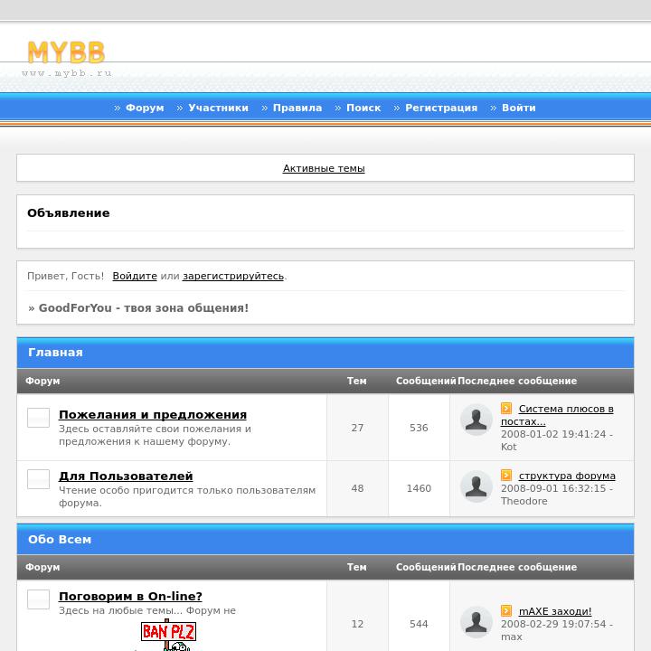The image size is (651, 651).
Task: Click avatar in Поговорим в On-line? row
Action: click(x=476, y=622)
